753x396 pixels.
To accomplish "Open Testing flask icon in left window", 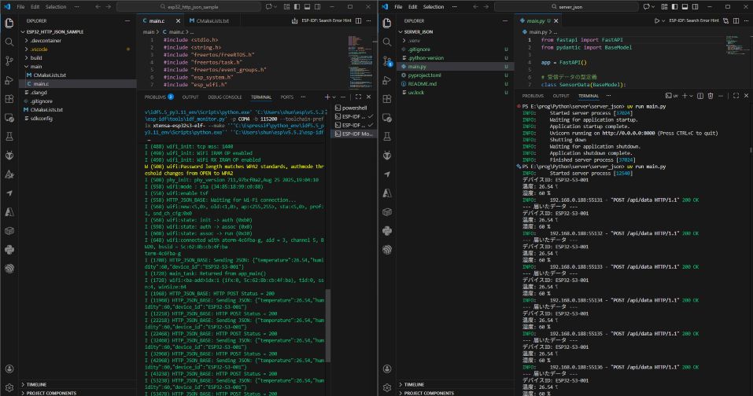I will point(9,137).
